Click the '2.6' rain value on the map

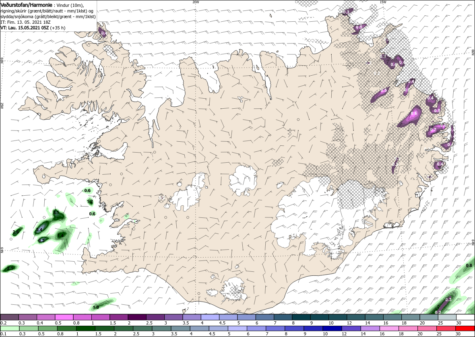pyautogui.click(x=16, y=232)
